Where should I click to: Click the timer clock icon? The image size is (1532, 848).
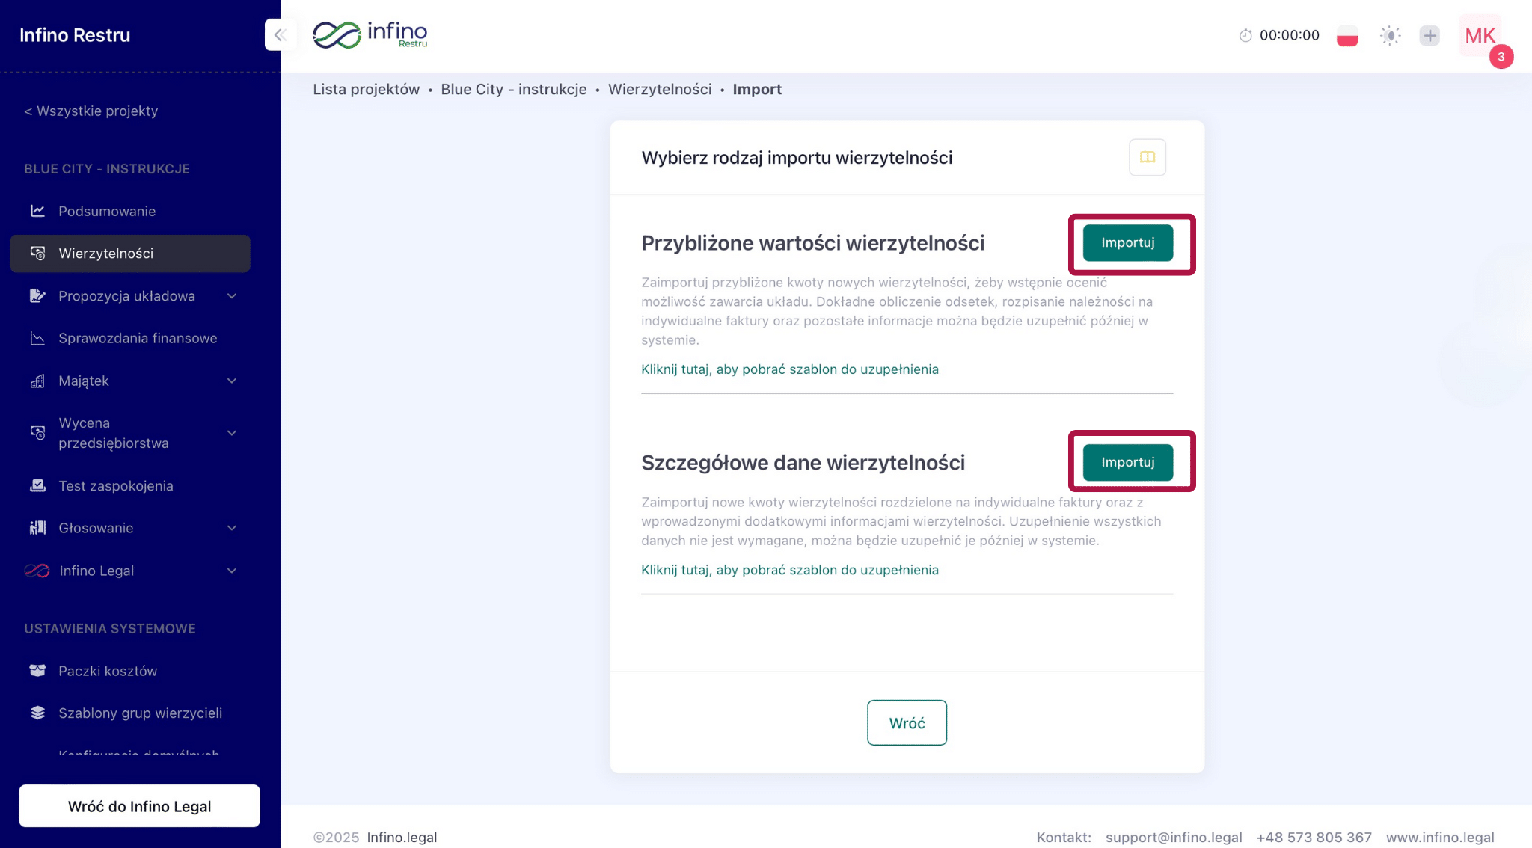click(1245, 35)
